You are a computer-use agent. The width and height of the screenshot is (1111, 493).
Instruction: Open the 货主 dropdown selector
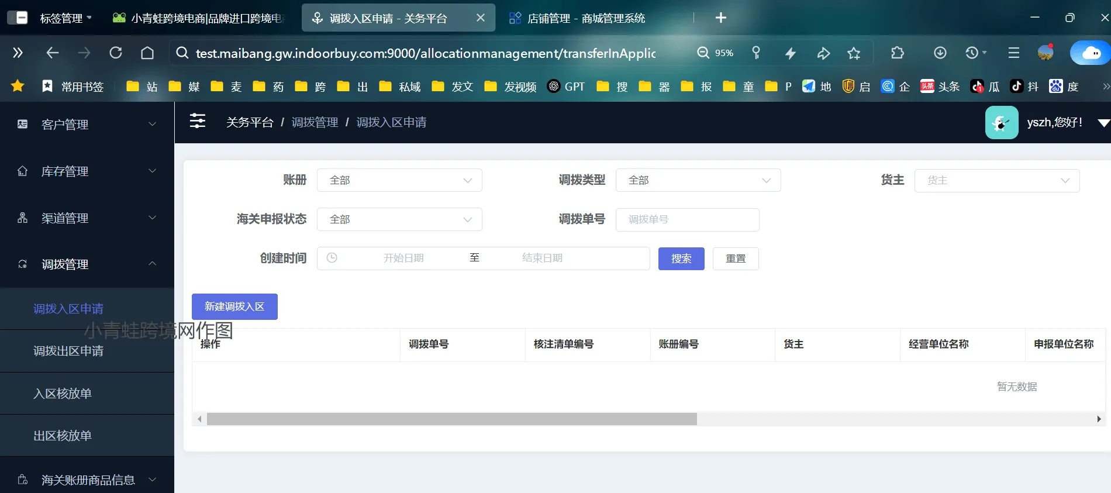[x=996, y=181]
